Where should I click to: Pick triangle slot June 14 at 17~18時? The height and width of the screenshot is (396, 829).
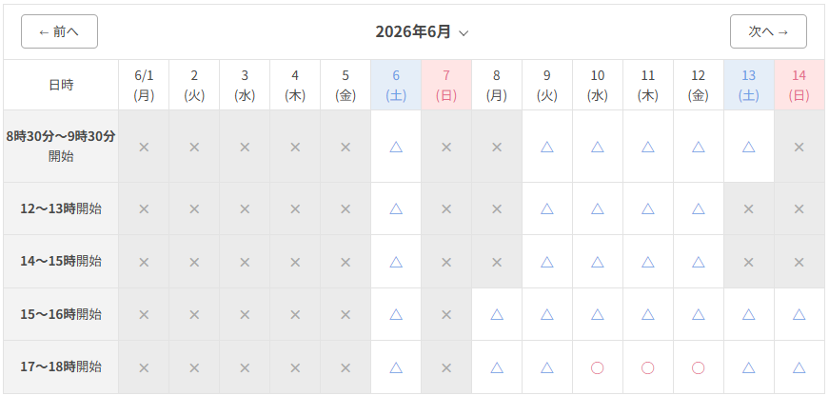tap(799, 367)
